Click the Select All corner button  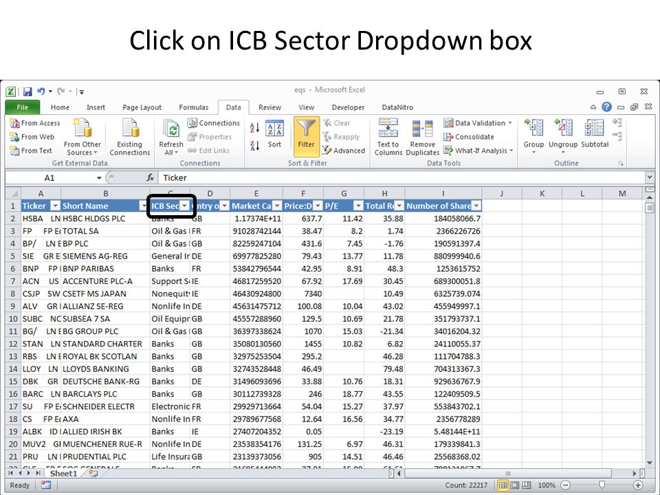pyautogui.click(x=13, y=194)
